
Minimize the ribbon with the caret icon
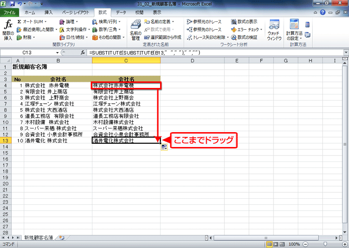click(315, 13)
